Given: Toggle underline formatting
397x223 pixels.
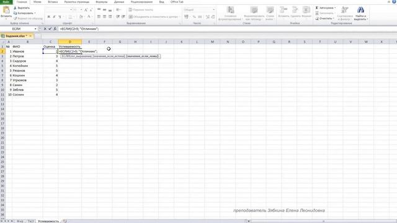Looking at the screenshot, I should (x=60, y=17).
